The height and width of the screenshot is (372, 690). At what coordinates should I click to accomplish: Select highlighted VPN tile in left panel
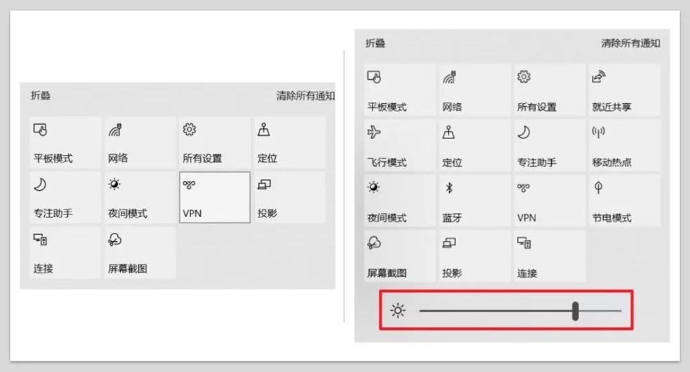pos(215,198)
